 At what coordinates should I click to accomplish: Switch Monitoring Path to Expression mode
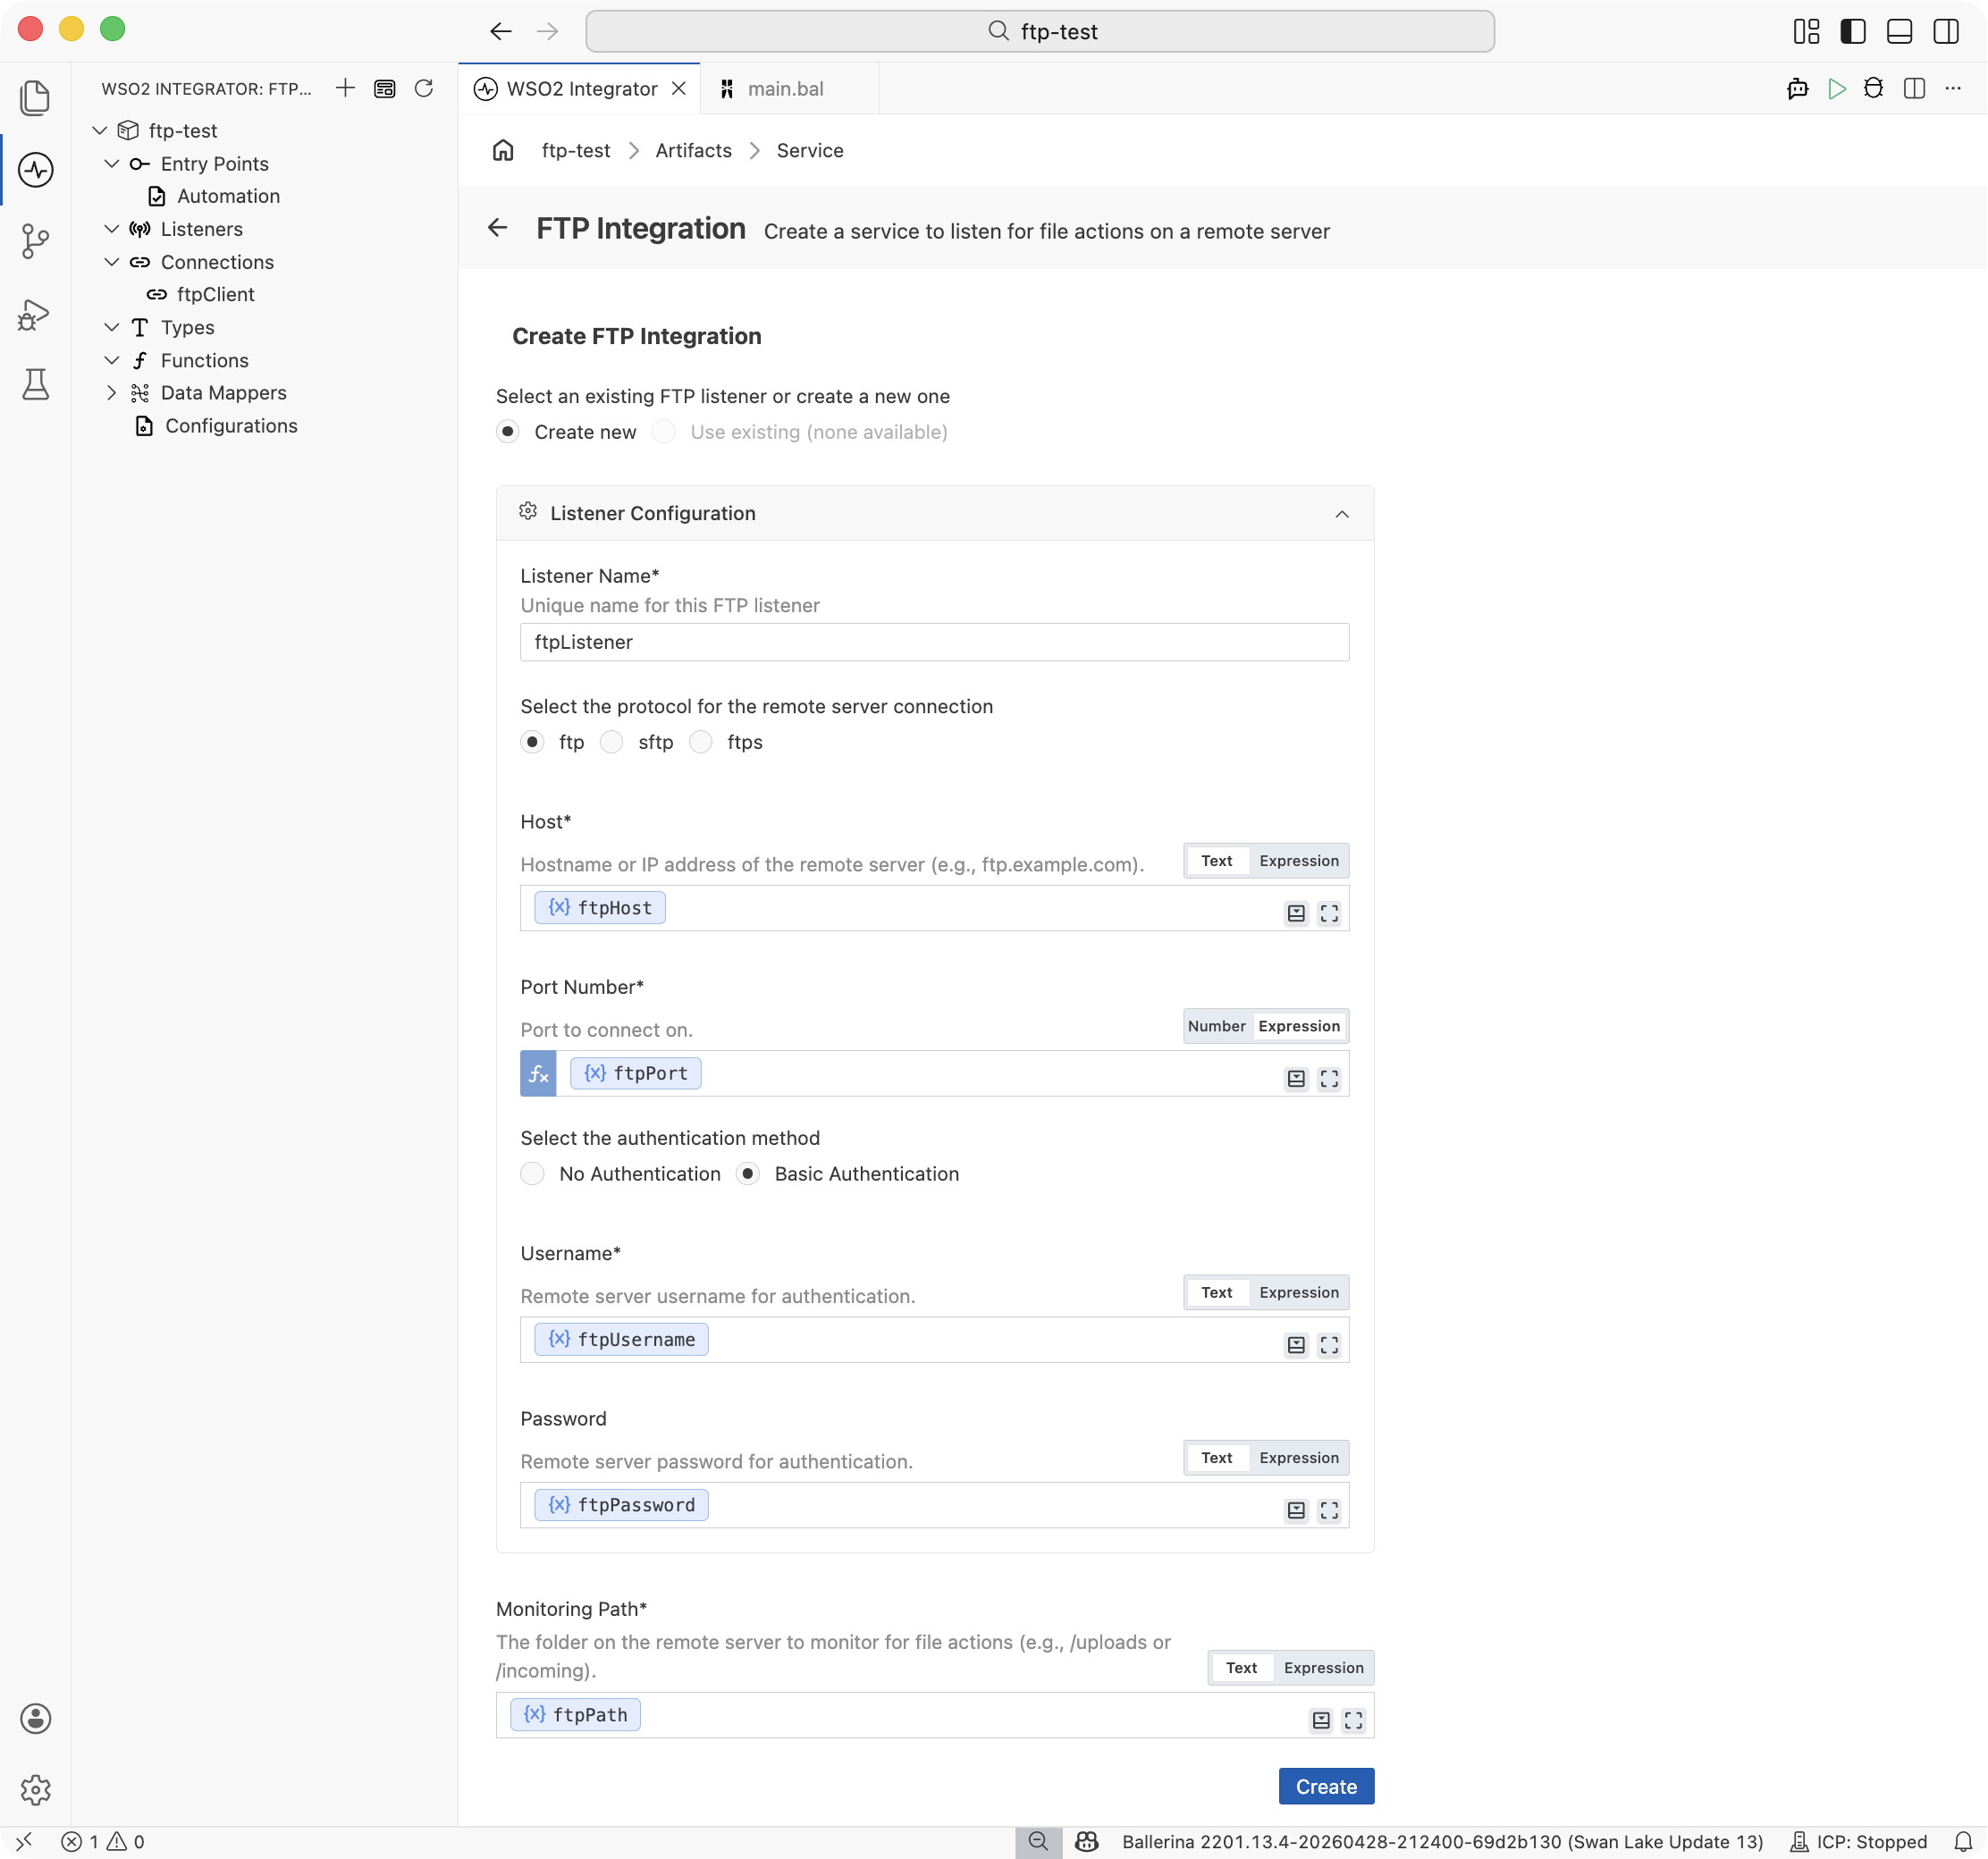[x=1323, y=1667]
